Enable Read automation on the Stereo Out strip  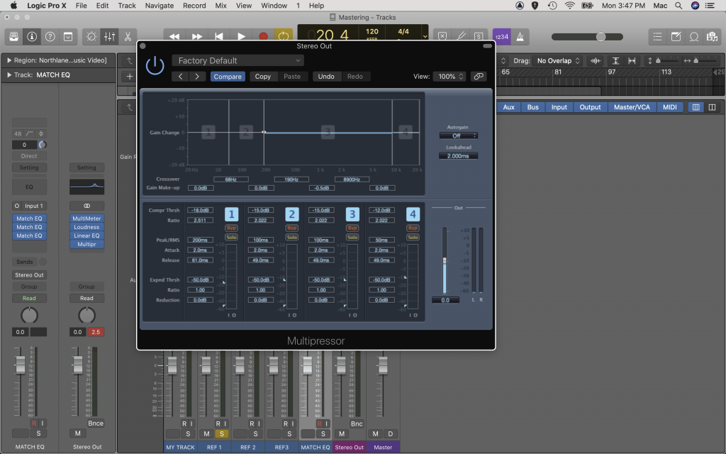click(86, 298)
